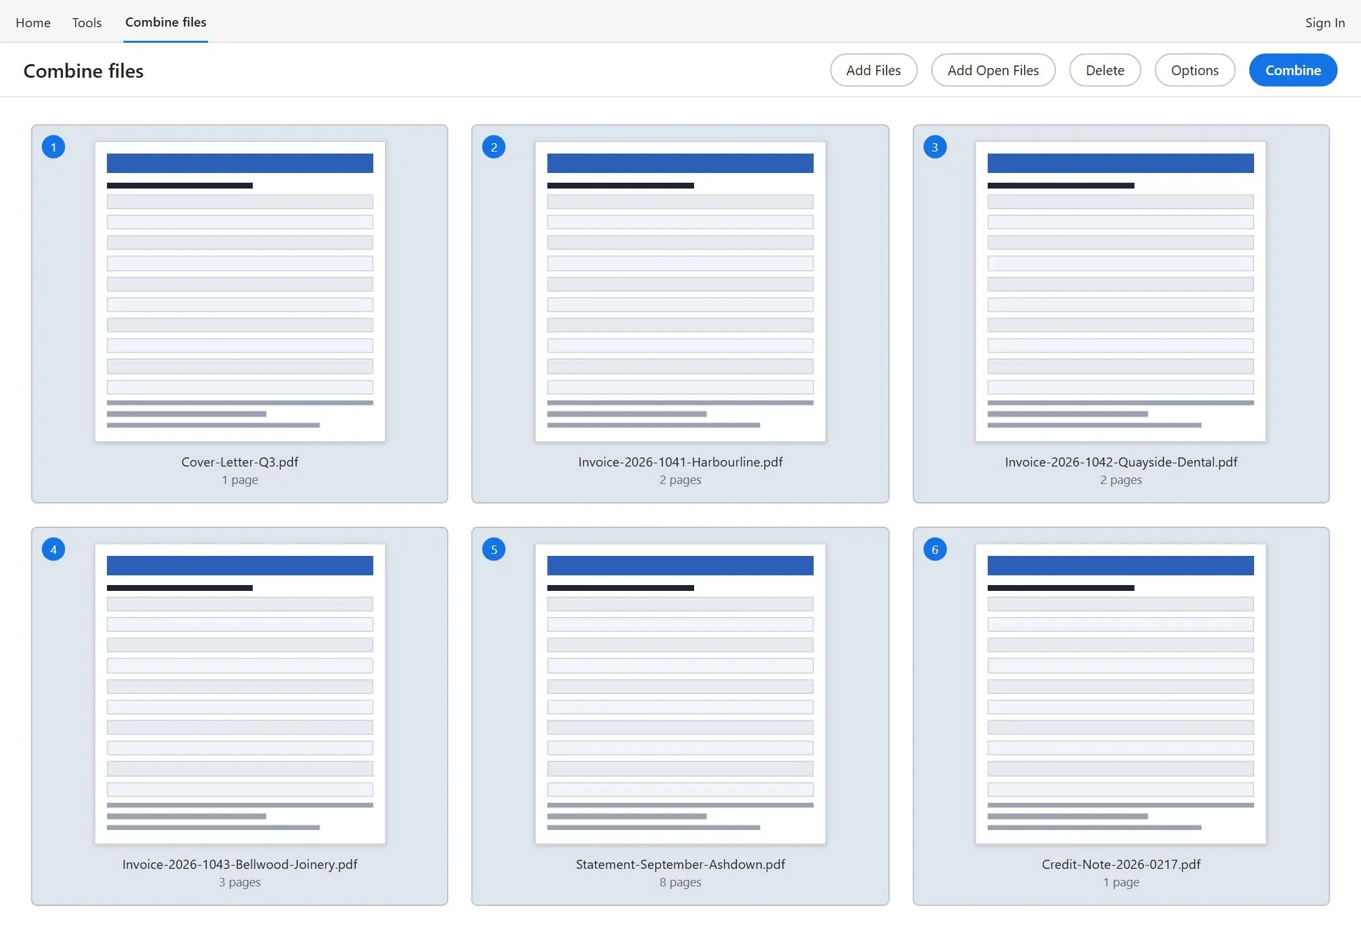Viewport: 1361px width, 933px height.
Task: Click the number 4 order badge
Action: pyautogui.click(x=53, y=549)
